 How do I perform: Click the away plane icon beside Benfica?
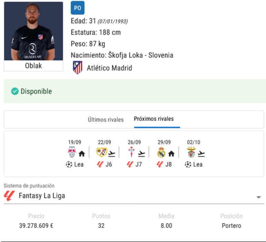[x=201, y=154]
